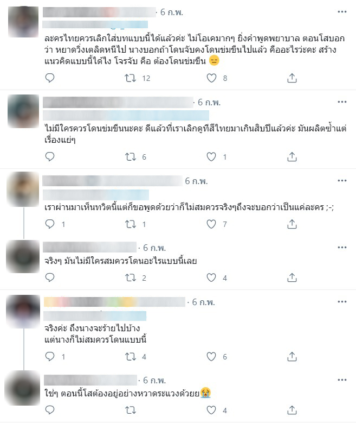The height and width of the screenshot is (423, 356).
Task: Retweet the second tweet with 6 retweets
Action: [x=131, y=157]
